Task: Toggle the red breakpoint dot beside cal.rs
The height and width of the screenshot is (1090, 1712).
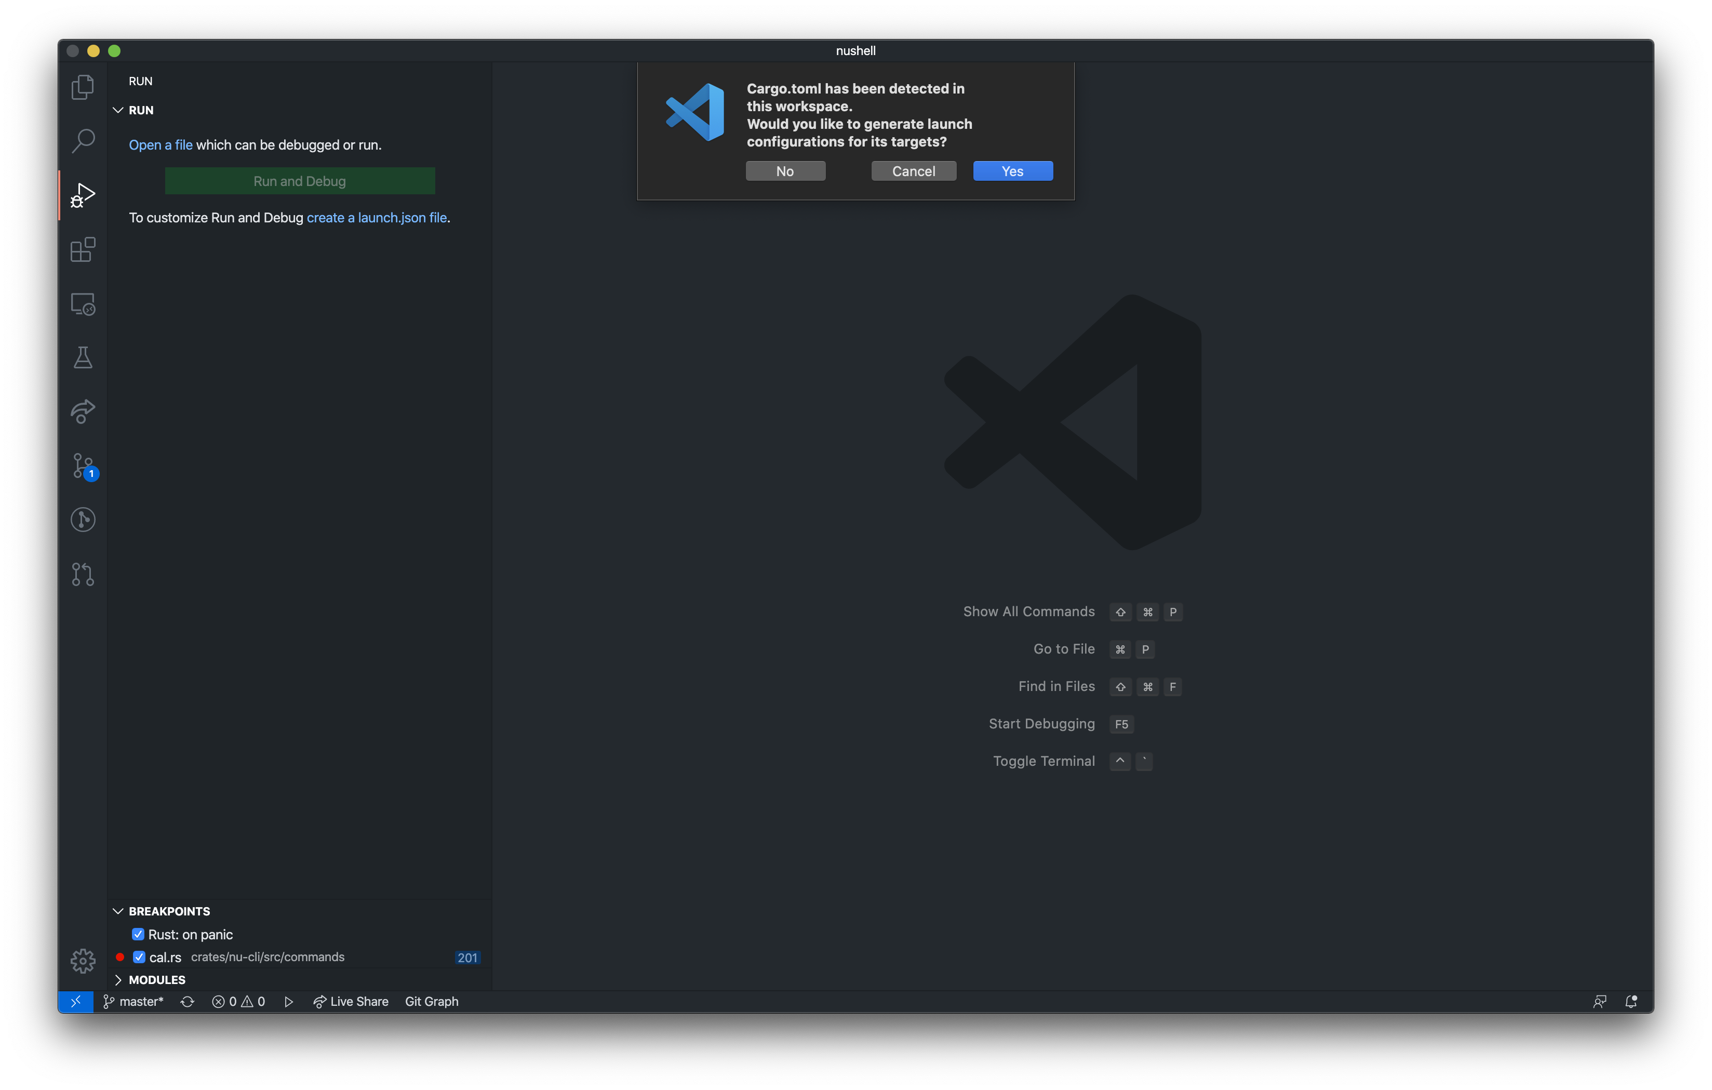Action: (119, 958)
